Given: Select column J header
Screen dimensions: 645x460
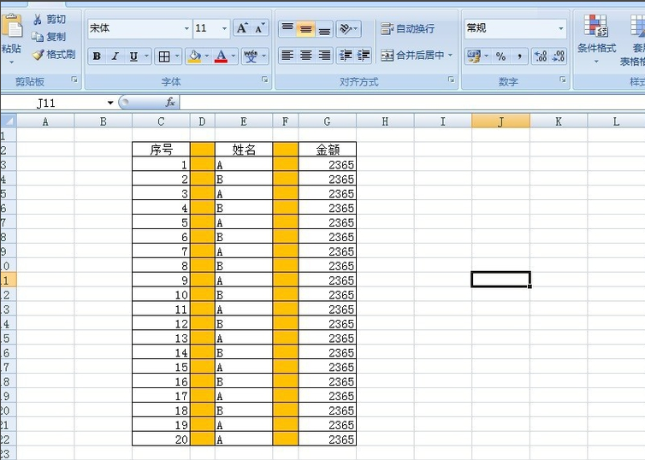Looking at the screenshot, I should point(500,121).
